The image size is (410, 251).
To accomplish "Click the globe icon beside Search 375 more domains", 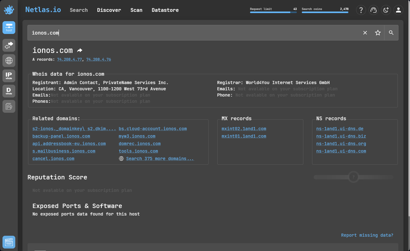I will (x=121, y=159).
